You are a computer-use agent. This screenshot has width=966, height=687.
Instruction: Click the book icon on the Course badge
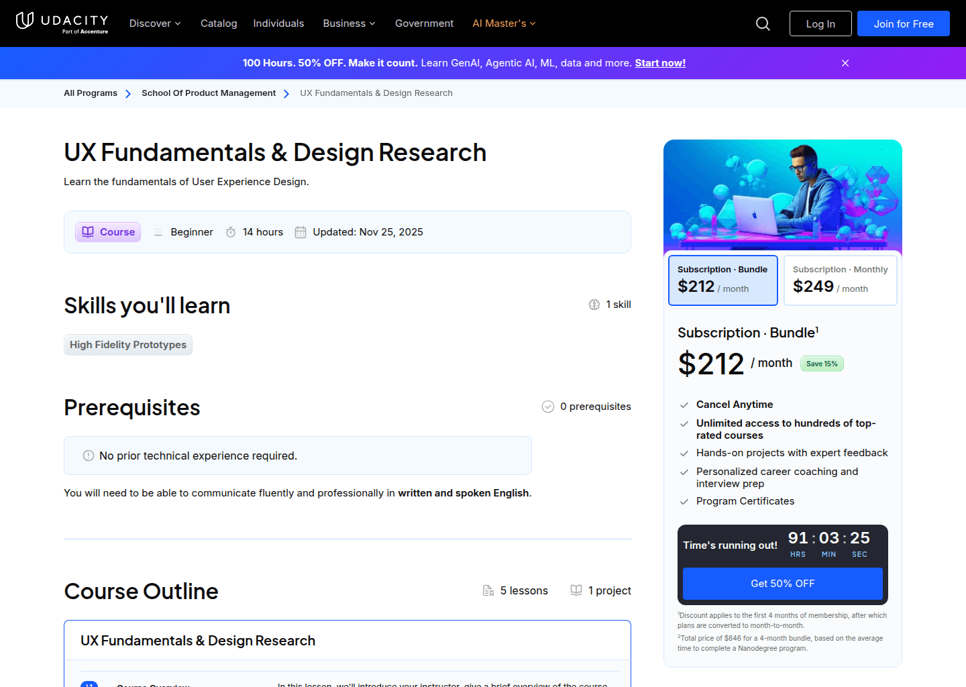(88, 231)
